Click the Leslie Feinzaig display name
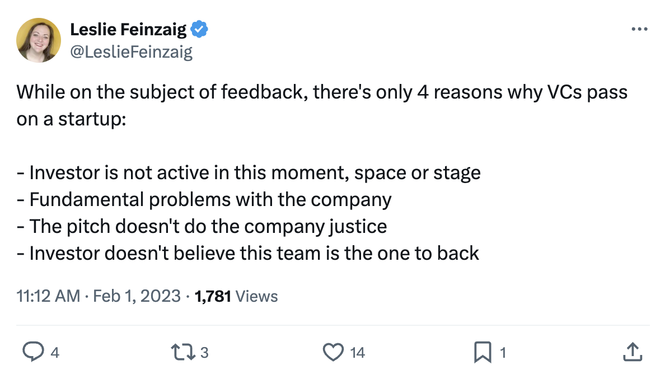This screenshot has width=665, height=374. pos(129,29)
